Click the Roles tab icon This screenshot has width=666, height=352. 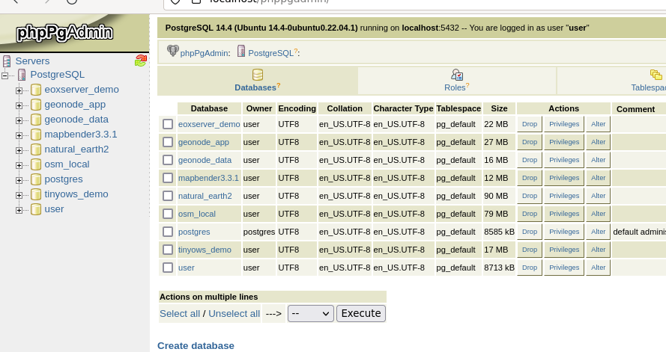point(457,75)
